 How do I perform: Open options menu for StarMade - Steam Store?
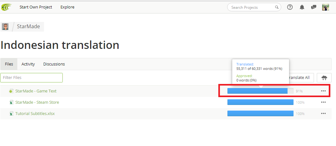click(x=323, y=102)
